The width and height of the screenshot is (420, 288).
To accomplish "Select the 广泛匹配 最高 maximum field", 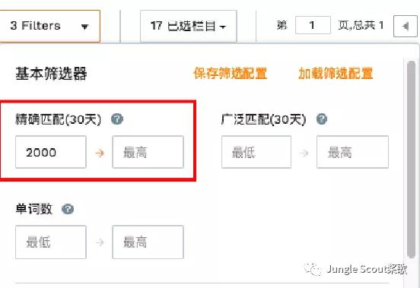I will coord(352,152).
